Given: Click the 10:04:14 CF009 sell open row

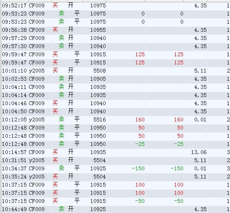Looking at the screenshot, I should 116,95.
